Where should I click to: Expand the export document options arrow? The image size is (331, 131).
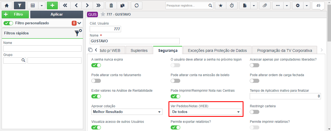click(254, 5)
